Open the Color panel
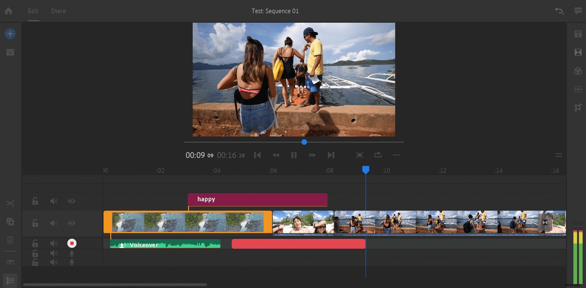The width and height of the screenshot is (586, 288). [x=578, y=71]
